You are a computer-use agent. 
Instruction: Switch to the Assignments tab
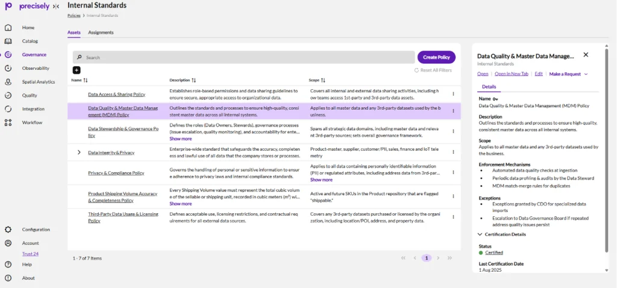click(101, 33)
